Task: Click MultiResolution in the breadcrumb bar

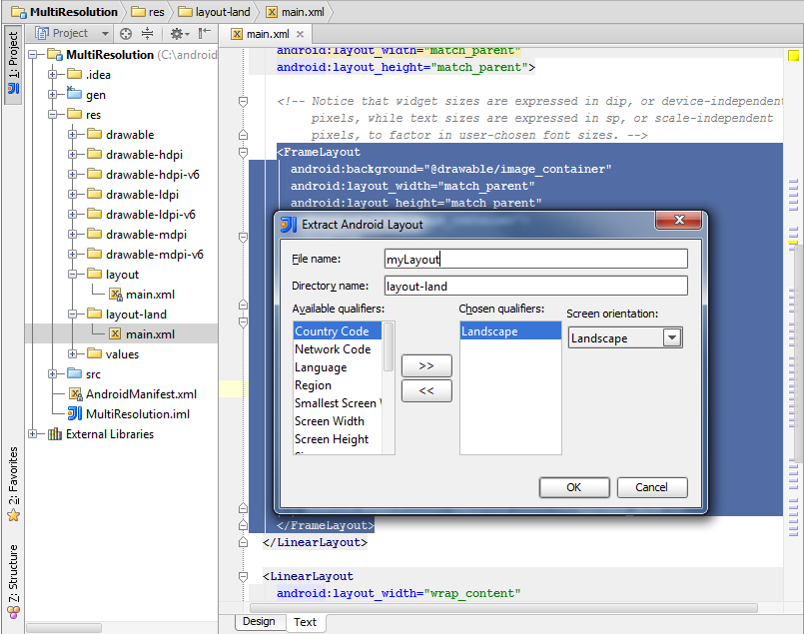Action: coord(65,12)
